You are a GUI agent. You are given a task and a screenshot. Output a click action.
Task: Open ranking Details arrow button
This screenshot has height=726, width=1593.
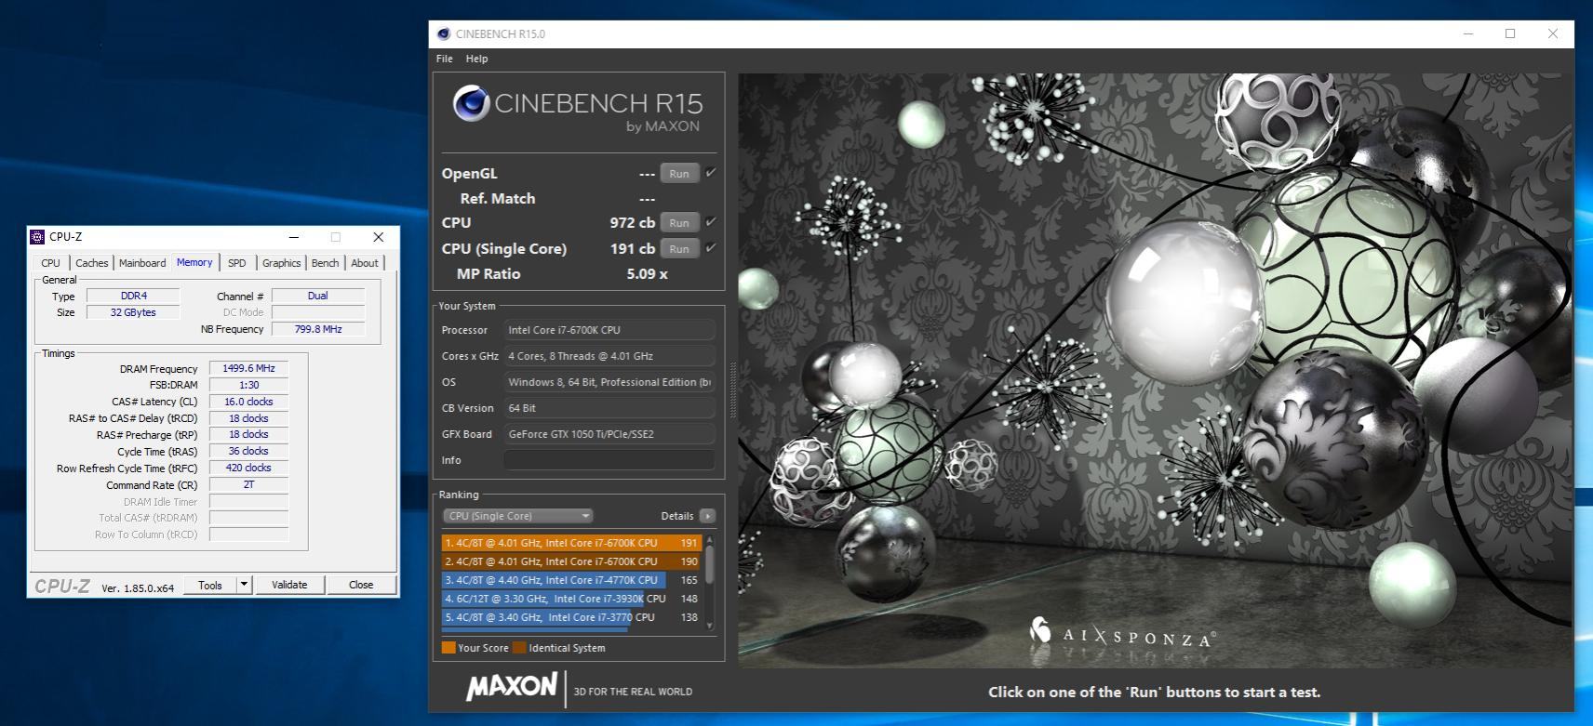707,516
